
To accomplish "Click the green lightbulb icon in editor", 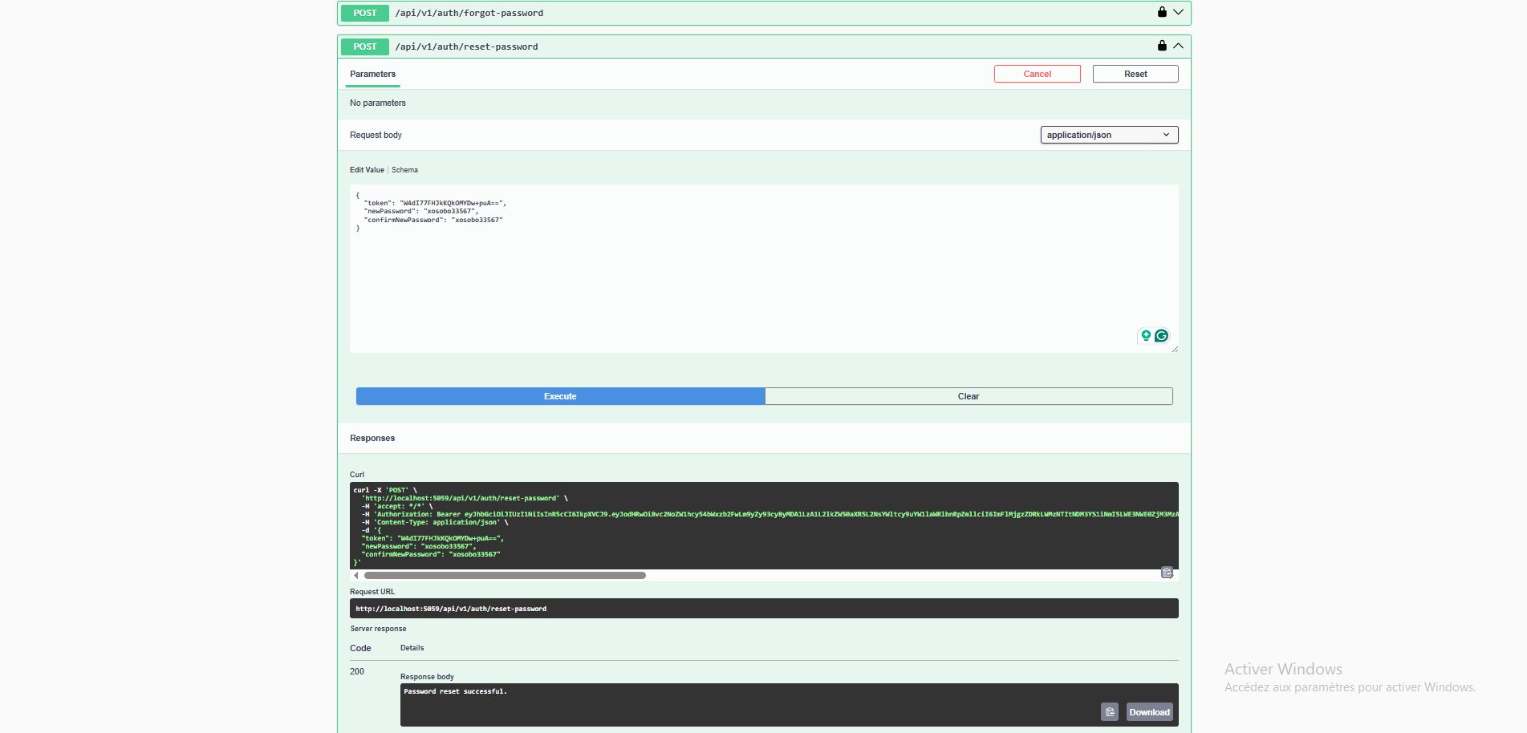I will 1146,336.
